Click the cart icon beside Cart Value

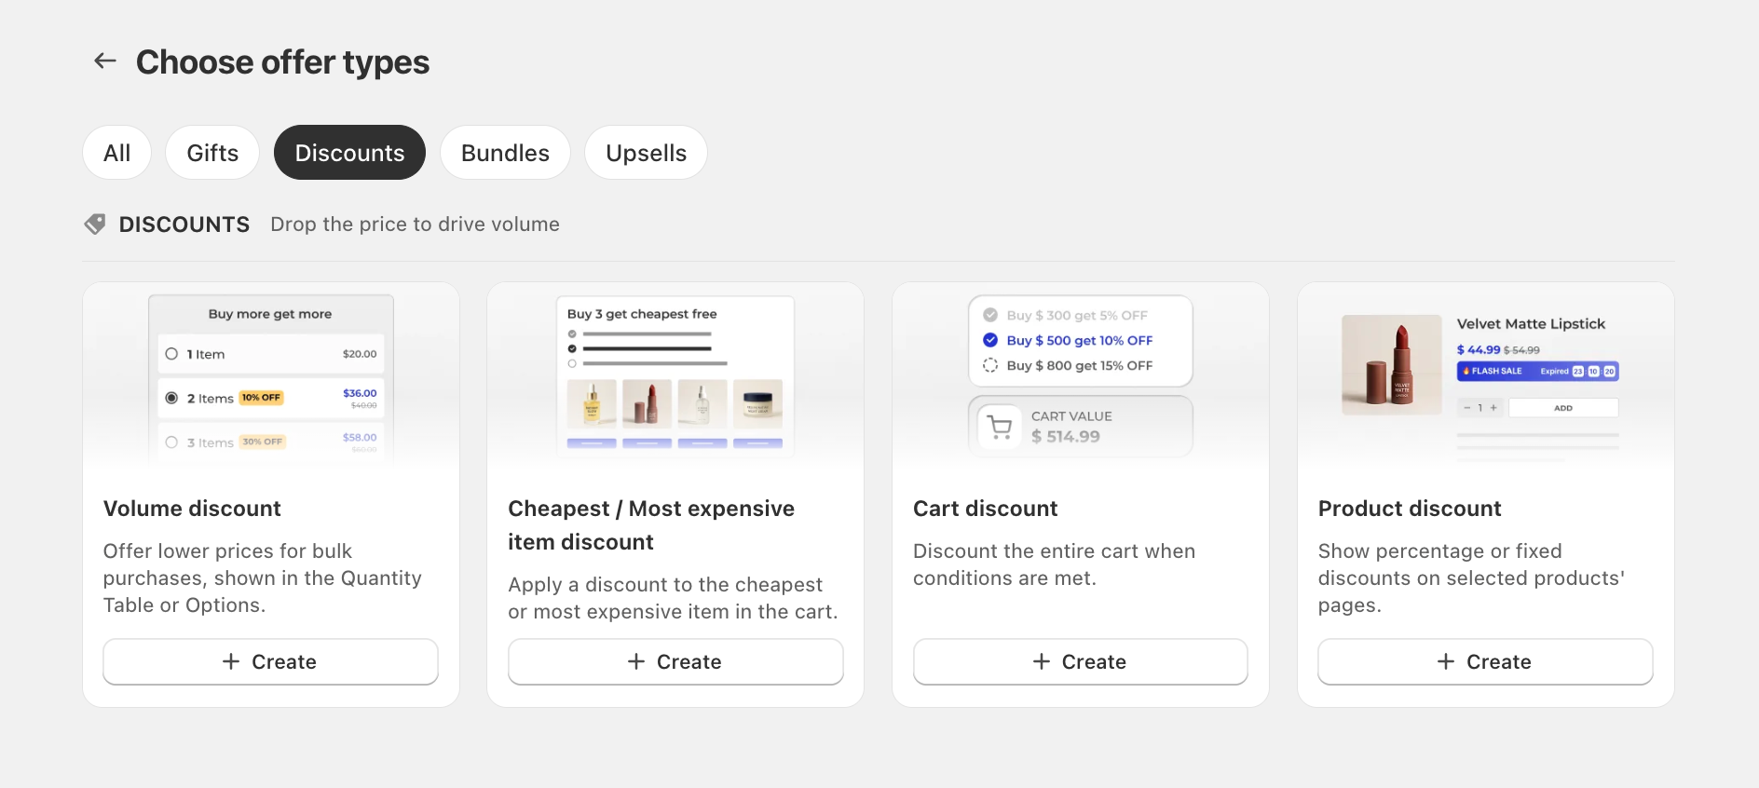pyautogui.click(x=1000, y=428)
